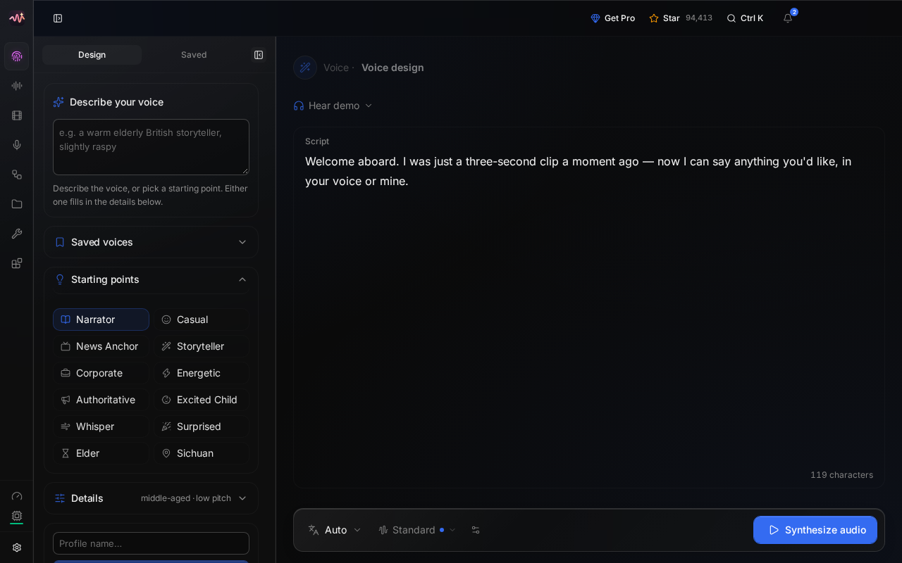
Task: Select Narrator starting point
Action: pos(101,320)
